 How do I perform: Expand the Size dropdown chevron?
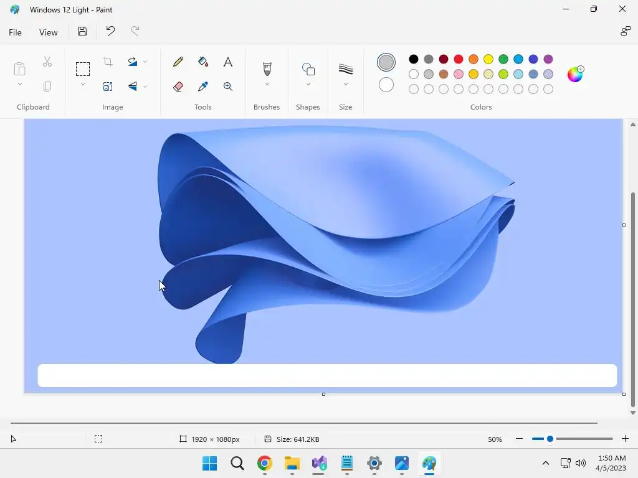point(345,84)
